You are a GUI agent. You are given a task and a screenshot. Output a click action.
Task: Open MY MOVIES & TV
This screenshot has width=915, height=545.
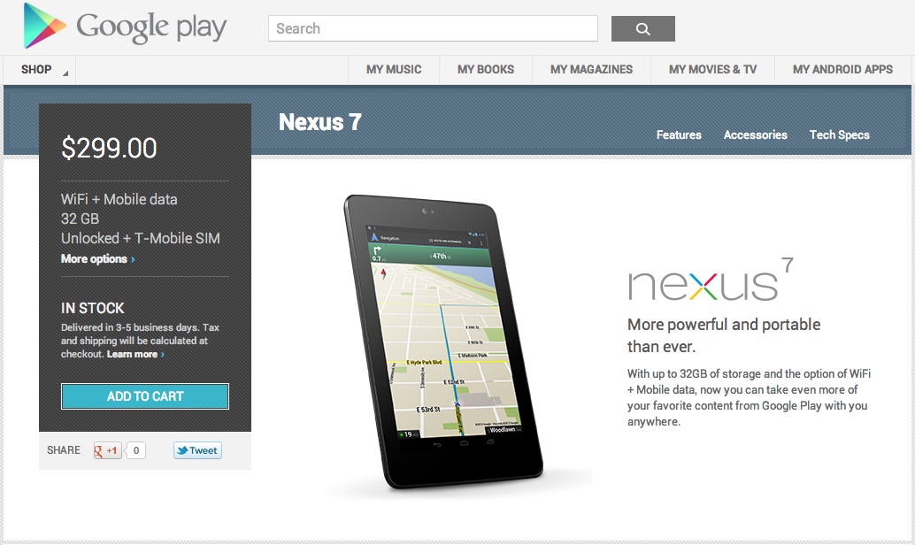point(712,69)
